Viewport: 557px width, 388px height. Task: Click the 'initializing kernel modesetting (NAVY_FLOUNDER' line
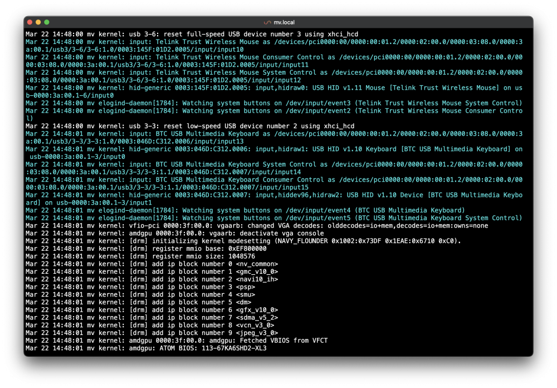243,241
